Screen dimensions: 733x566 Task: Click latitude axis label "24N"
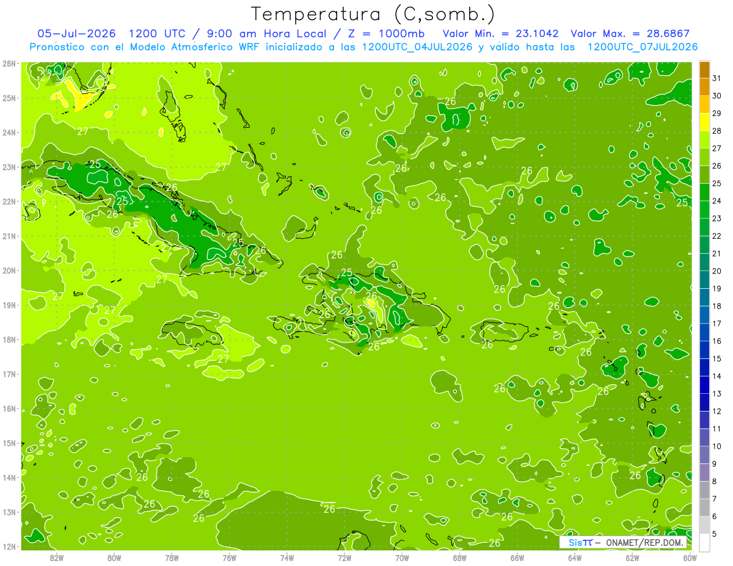9,132
